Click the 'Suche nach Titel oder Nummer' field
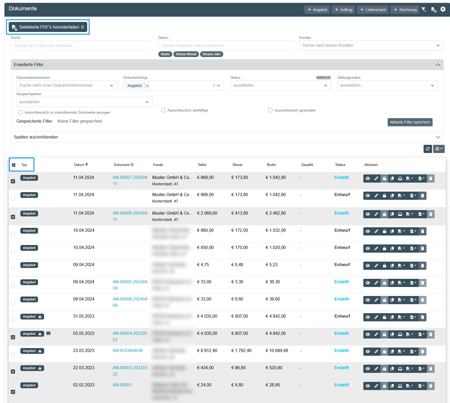The height and width of the screenshot is (403, 450). tap(81, 45)
